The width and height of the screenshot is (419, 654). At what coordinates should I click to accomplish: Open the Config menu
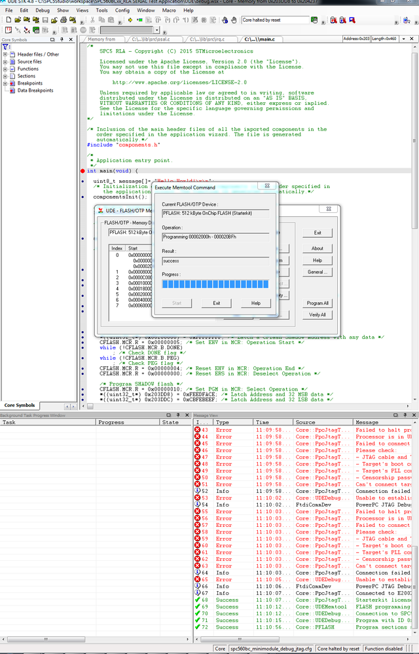click(x=122, y=10)
